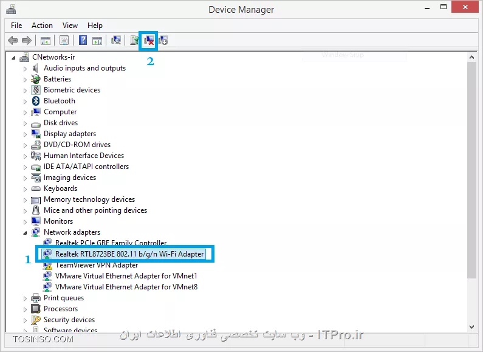This screenshot has height=352, width=483.
Task: Click the vertical scrollbar up arrow
Action: coord(471,57)
